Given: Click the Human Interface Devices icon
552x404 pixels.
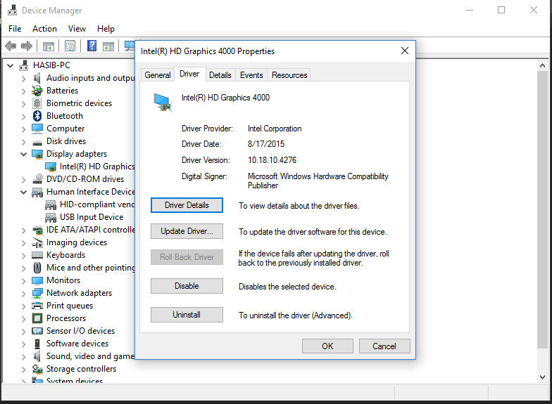Looking at the screenshot, I should [37, 193].
